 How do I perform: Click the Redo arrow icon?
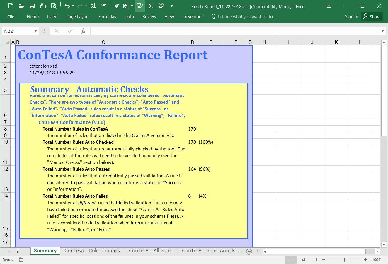(80, 6)
